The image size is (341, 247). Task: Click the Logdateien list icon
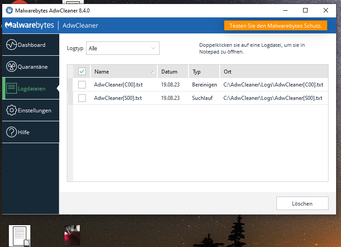12,88
